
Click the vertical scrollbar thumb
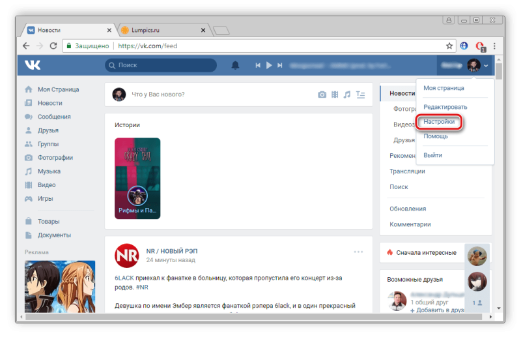tap(499, 71)
